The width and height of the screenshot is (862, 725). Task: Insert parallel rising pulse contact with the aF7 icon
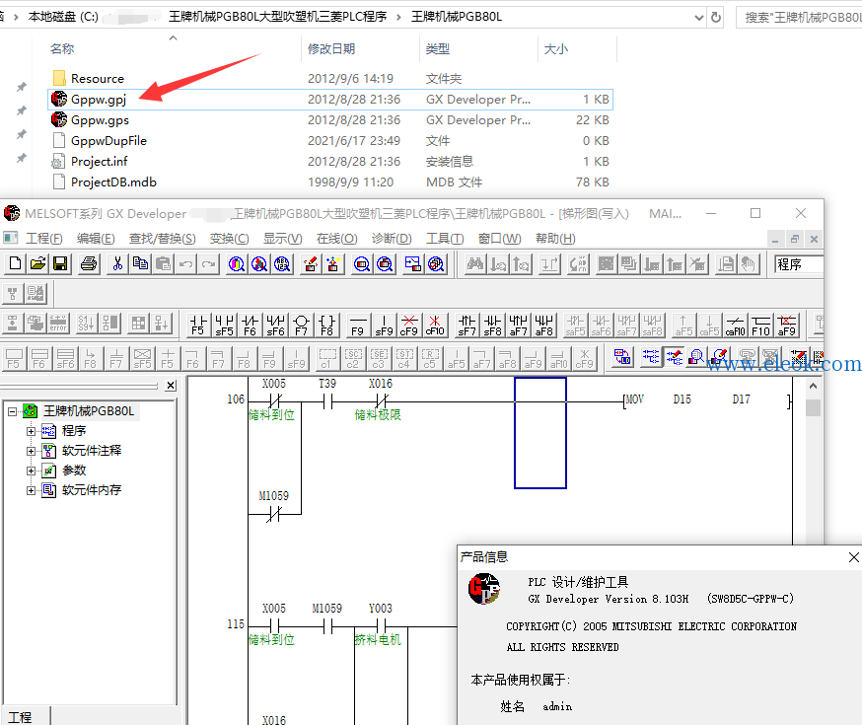pos(518,325)
